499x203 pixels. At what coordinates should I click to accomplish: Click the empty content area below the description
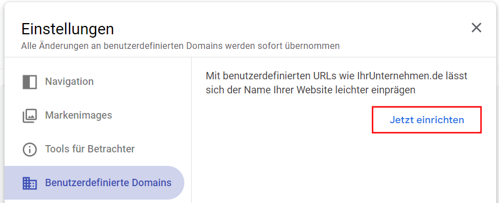pos(344,169)
